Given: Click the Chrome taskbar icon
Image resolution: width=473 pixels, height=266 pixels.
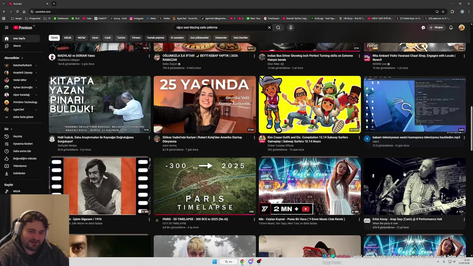Looking at the screenshot, I should (x=242, y=262).
